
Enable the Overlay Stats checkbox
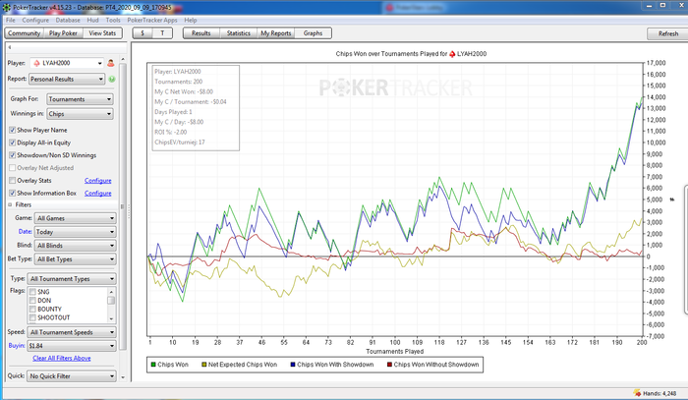12,180
